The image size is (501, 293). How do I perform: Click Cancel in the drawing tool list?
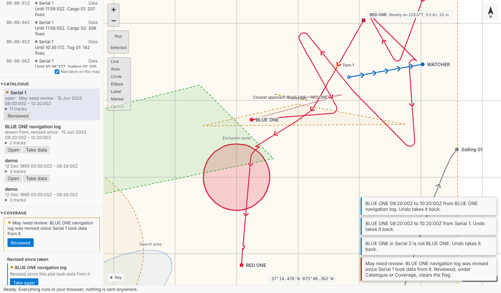tap(119, 106)
